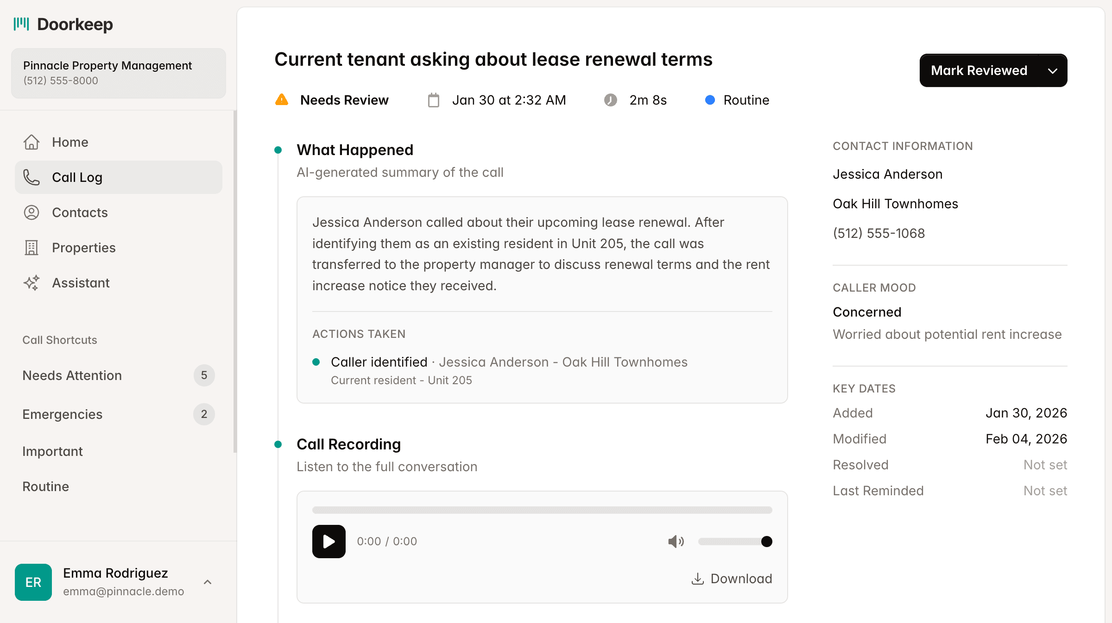Click the Needs Review warning triangle
Image resolution: width=1112 pixels, height=623 pixels.
point(282,100)
